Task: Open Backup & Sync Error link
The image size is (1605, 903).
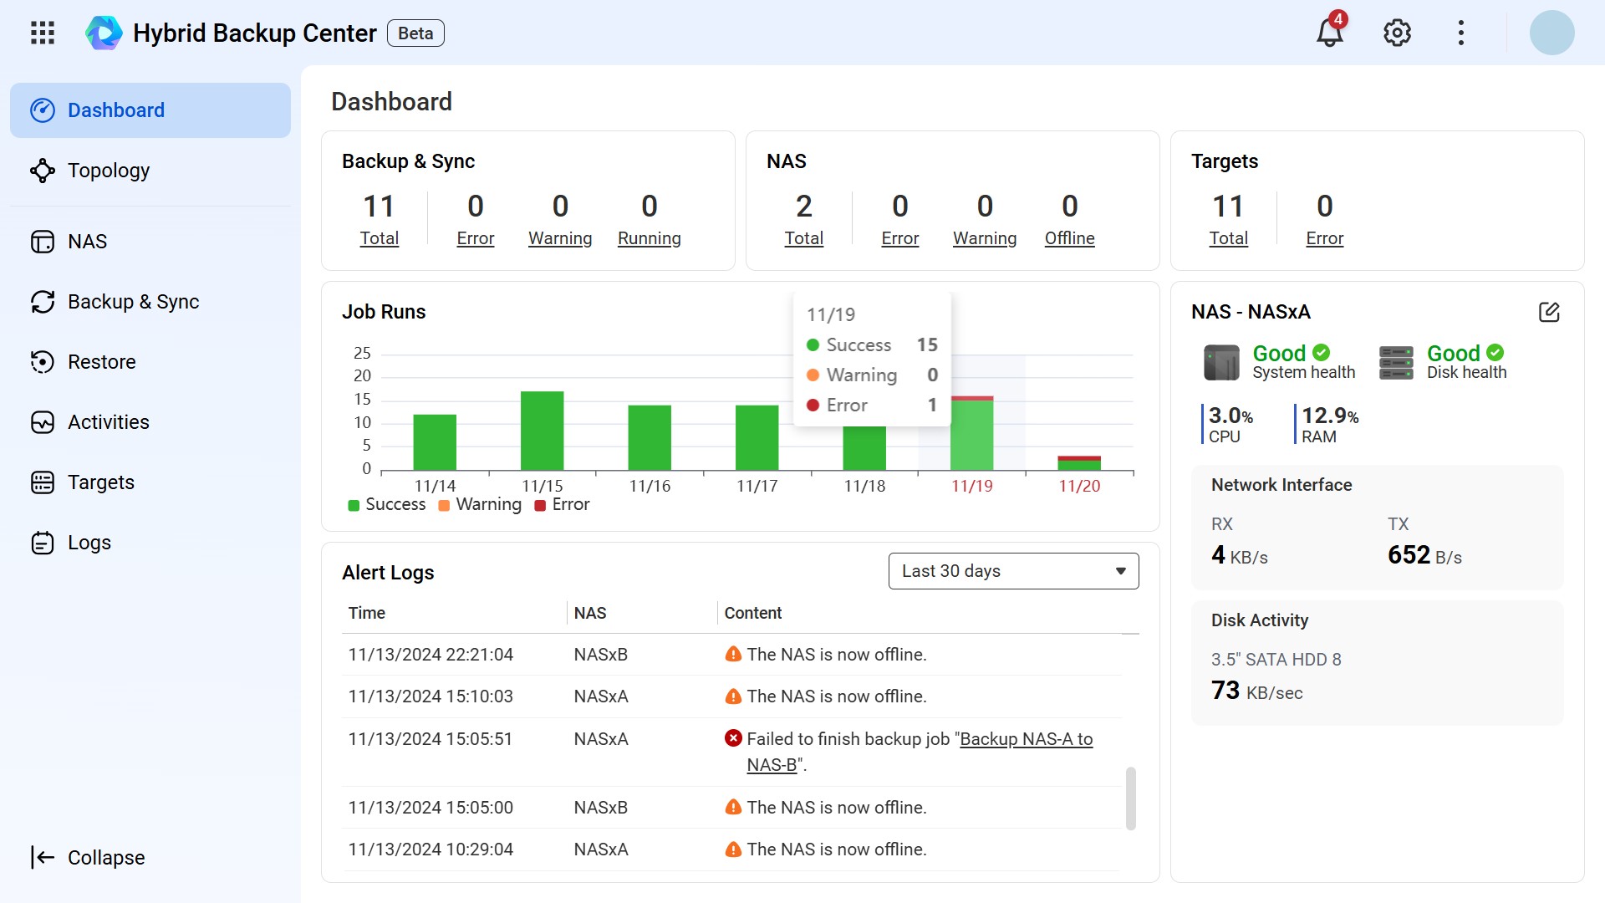Action: coord(476,238)
